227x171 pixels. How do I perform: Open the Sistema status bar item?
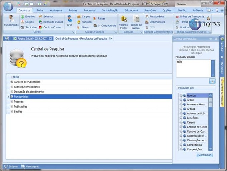click(x=11, y=166)
